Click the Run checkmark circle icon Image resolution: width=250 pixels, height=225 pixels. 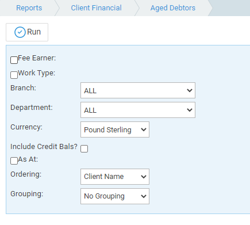tap(20, 32)
